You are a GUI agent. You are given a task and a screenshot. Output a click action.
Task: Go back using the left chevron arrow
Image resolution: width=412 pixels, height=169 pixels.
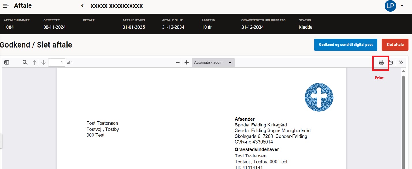[83, 6]
